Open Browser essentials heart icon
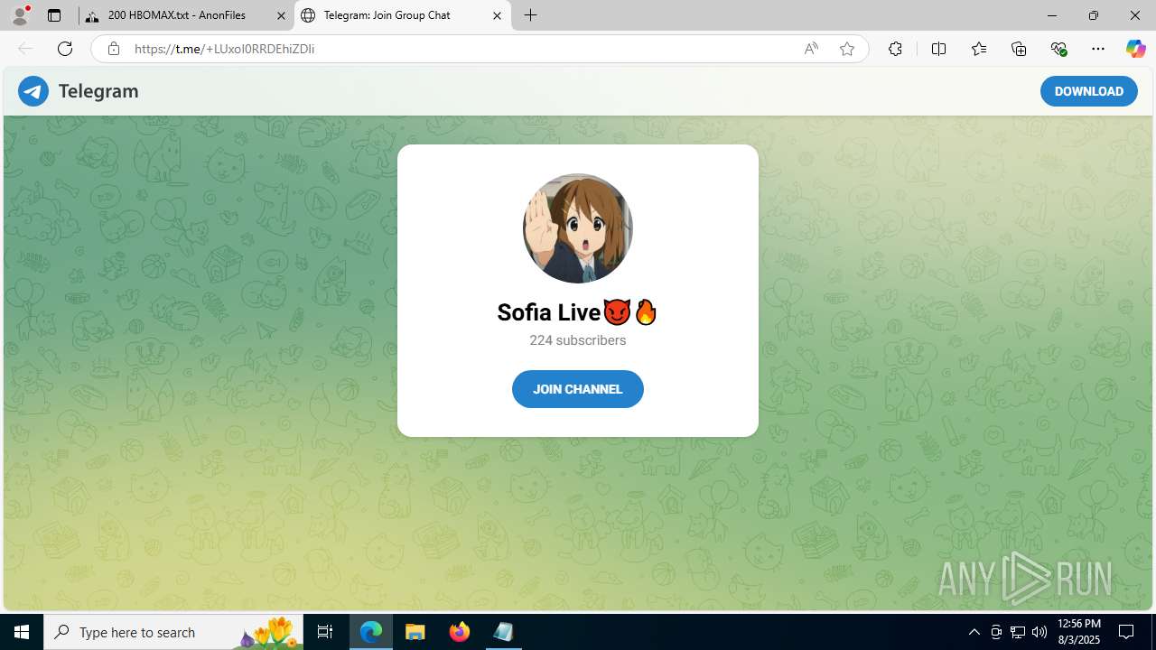 (x=1058, y=49)
